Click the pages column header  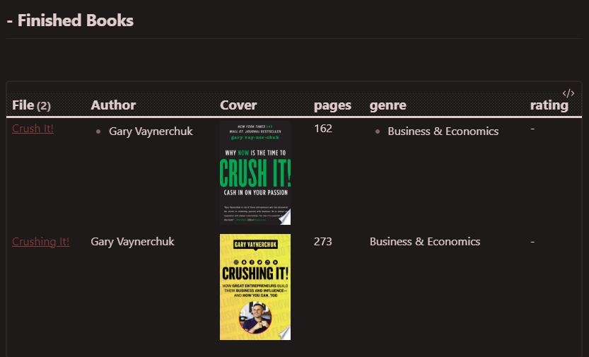[332, 105]
